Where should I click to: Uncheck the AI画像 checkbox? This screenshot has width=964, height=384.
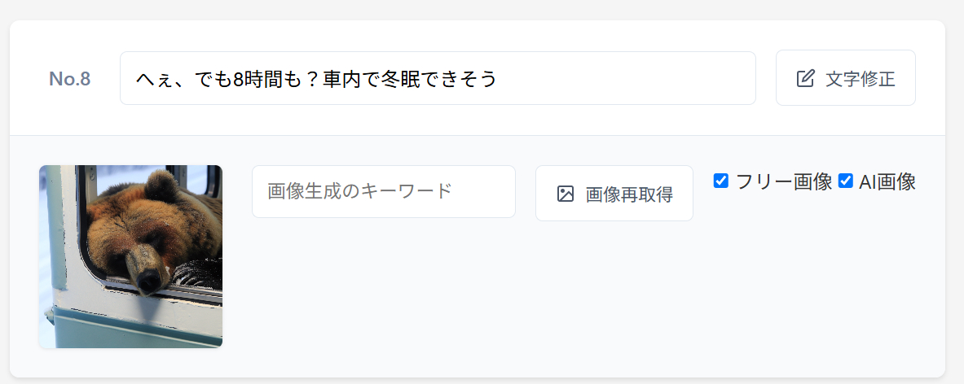[x=846, y=181]
